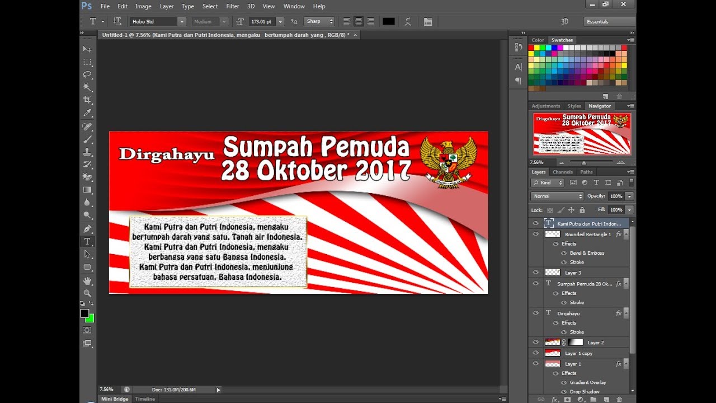Select the Zoom tool

click(x=87, y=293)
